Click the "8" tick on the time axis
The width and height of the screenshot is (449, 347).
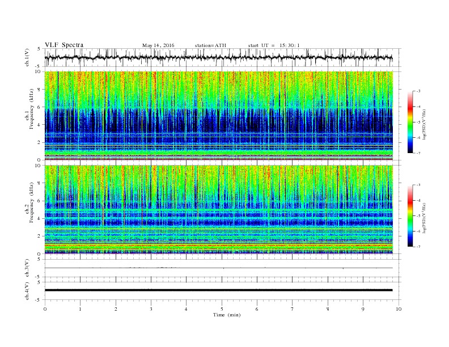(328, 309)
